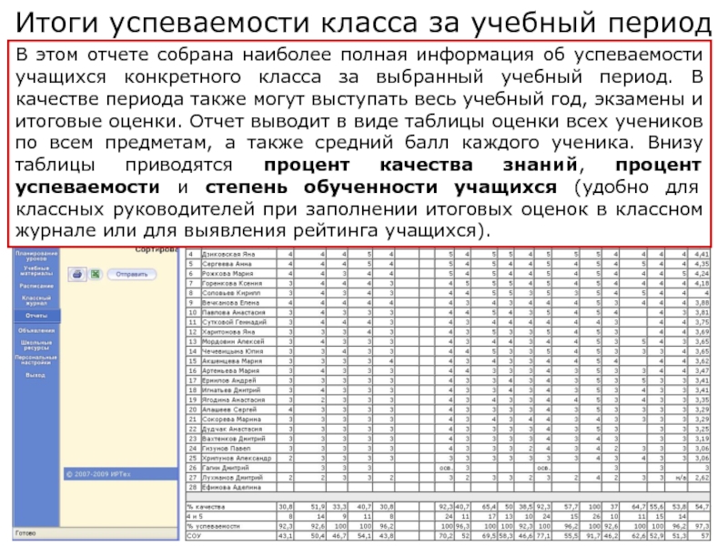Click the student name Павлова Анастасия
The height and width of the screenshot is (546, 728).
click(234, 313)
